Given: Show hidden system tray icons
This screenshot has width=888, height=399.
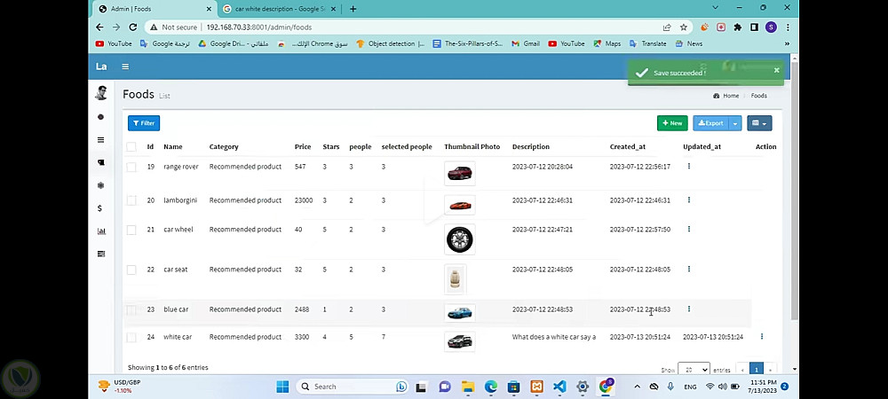Looking at the screenshot, I should [637, 387].
